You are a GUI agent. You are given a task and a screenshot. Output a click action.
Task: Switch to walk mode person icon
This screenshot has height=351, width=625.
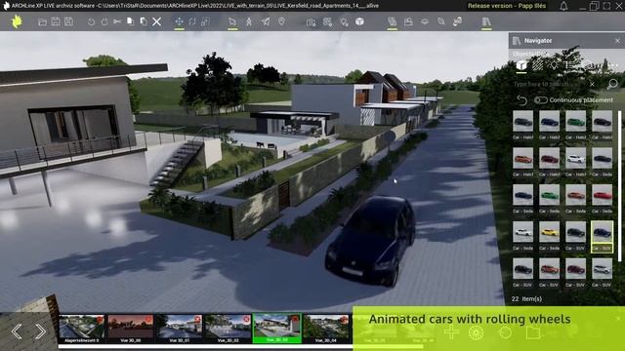249,21
